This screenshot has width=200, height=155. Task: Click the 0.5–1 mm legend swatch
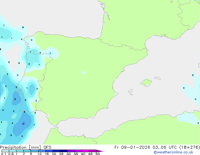click(13, 151)
